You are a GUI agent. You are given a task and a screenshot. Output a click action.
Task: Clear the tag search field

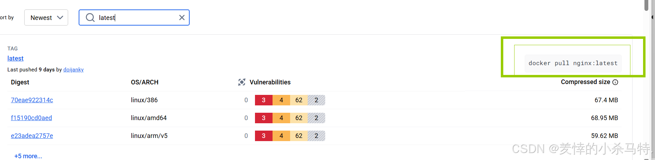coord(182,18)
